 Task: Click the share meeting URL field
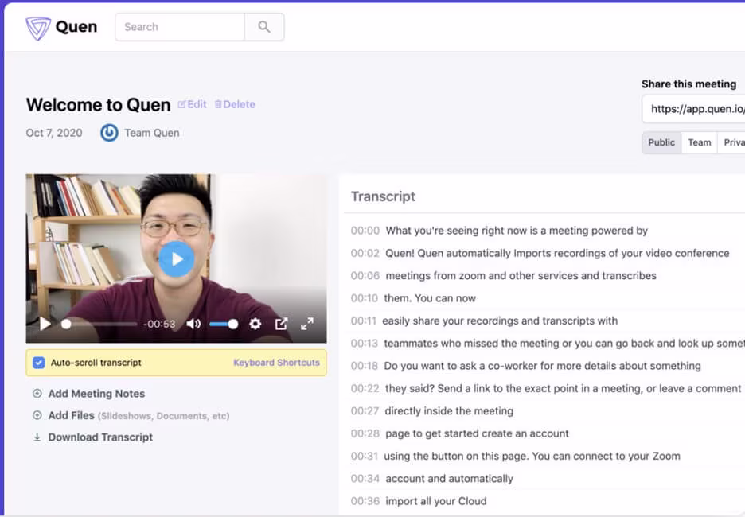(x=694, y=109)
